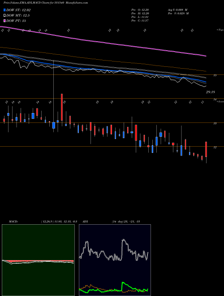Click the 14 price axis label

[215, 99]
